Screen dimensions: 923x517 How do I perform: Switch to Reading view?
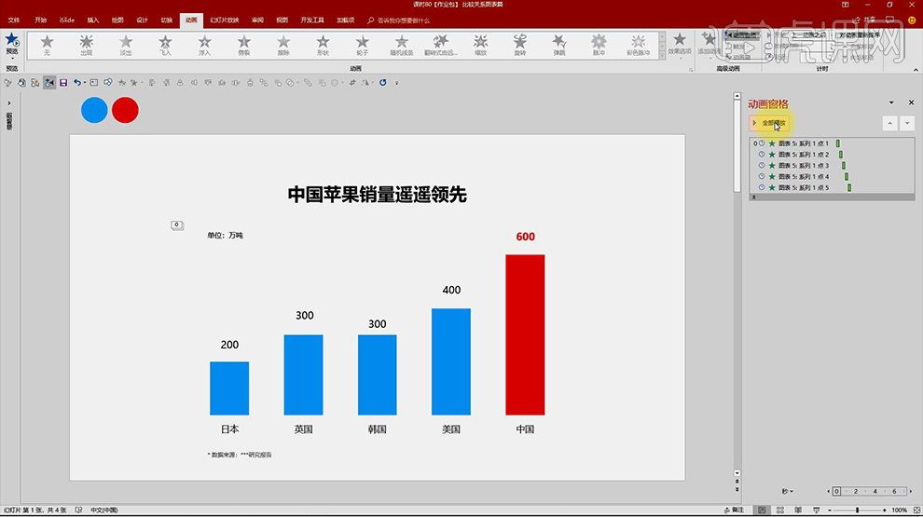click(798, 510)
